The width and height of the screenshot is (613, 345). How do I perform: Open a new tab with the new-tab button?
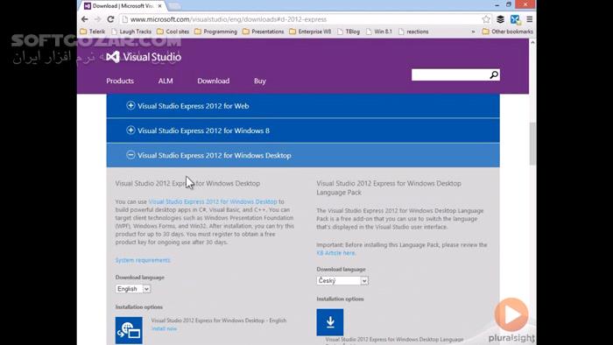click(x=174, y=6)
